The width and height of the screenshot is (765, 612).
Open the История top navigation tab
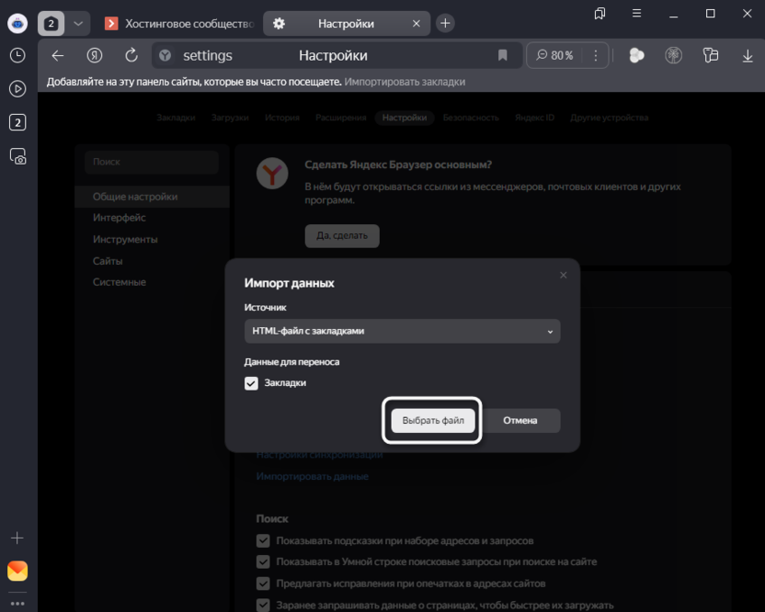tap(282, 118)
